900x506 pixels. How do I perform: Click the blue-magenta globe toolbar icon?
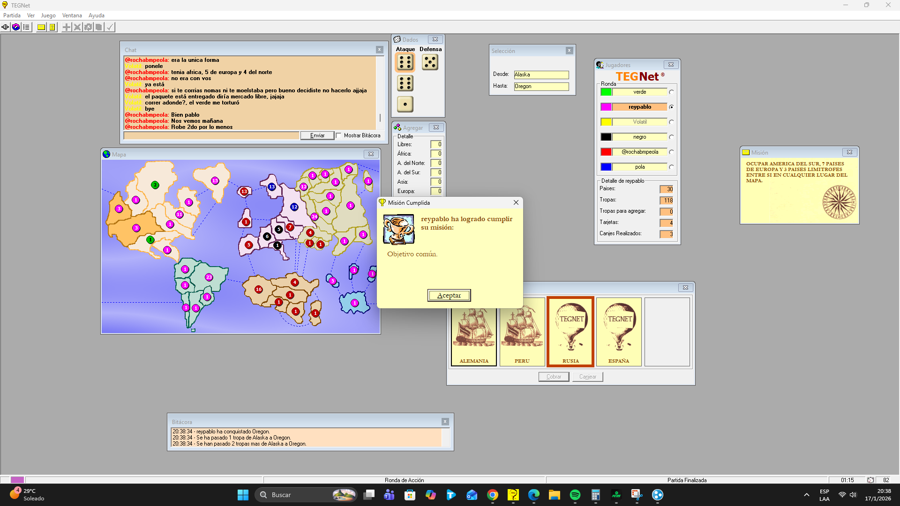16,27
